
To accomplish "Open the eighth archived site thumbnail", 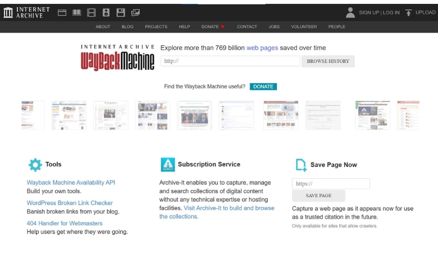I will [x=323, y=116].
